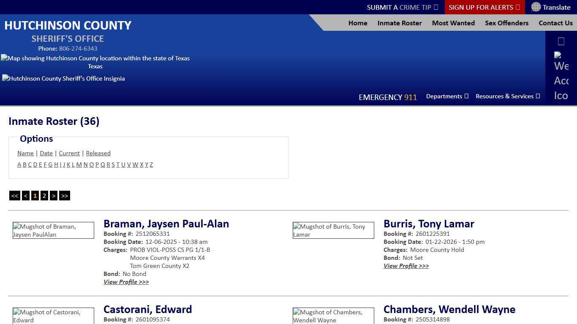Open the Most Wanted menu item
This screenshot has height=324, width=577.
[453, 23]
